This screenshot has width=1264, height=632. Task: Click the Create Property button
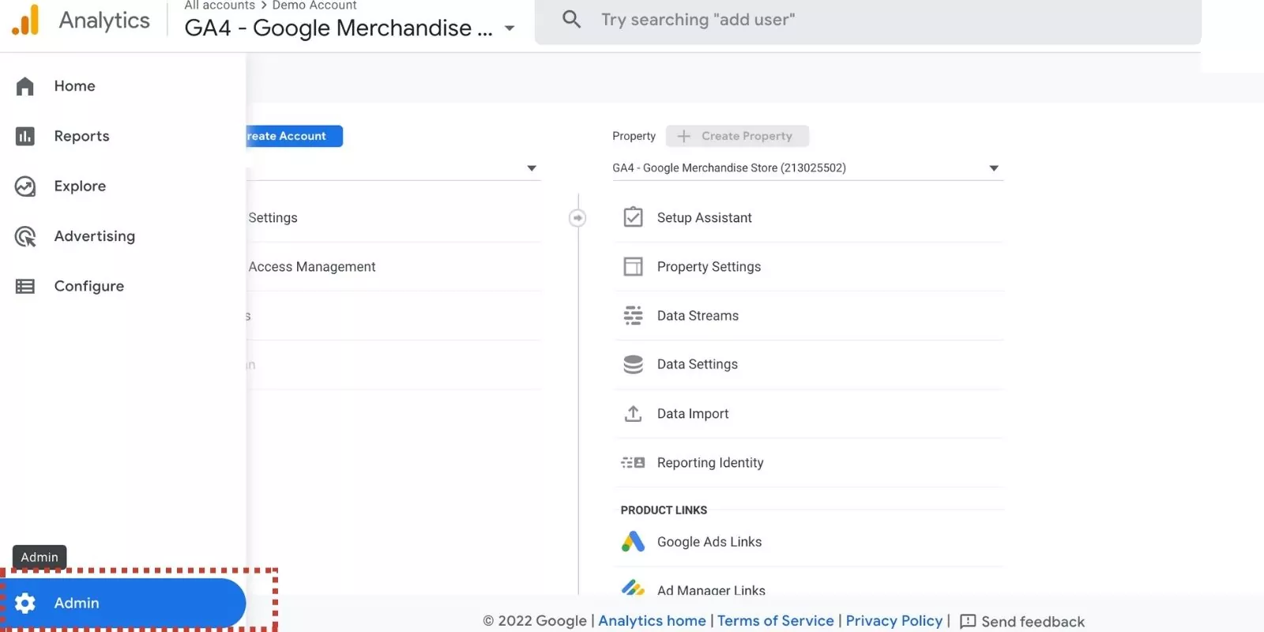(x=737, y=136)
